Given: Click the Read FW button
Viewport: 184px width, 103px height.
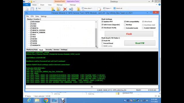Looking at the screenshot, I should coord(140,43).
